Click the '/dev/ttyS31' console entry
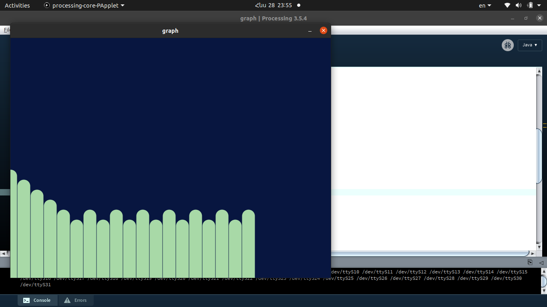Image resolution: width=547 pixels, height=307 pixels. 36,285
